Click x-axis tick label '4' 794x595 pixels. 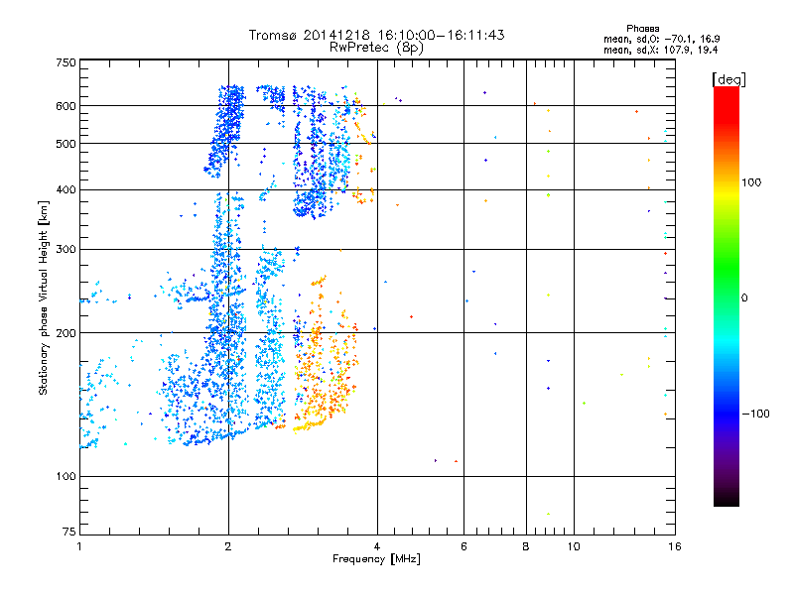coord(377,546)
